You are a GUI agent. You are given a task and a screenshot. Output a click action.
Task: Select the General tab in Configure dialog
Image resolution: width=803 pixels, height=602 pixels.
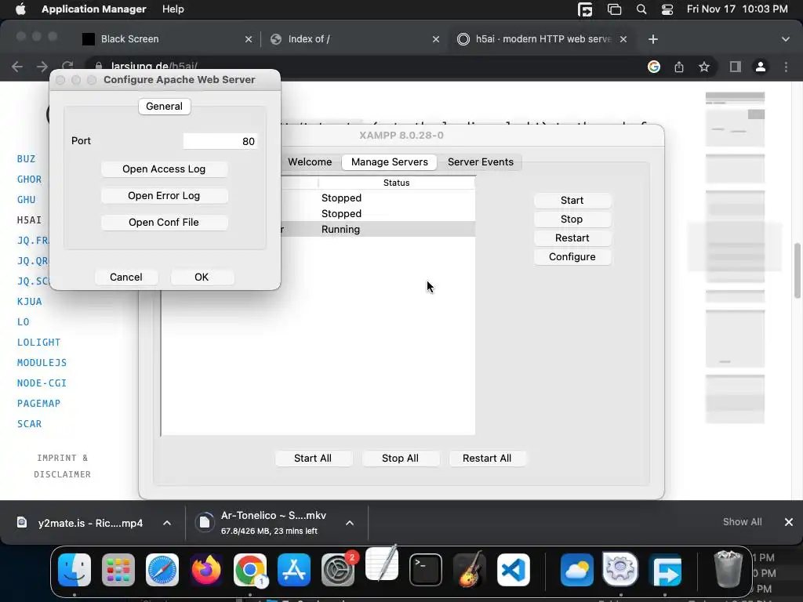pos(165,107)
